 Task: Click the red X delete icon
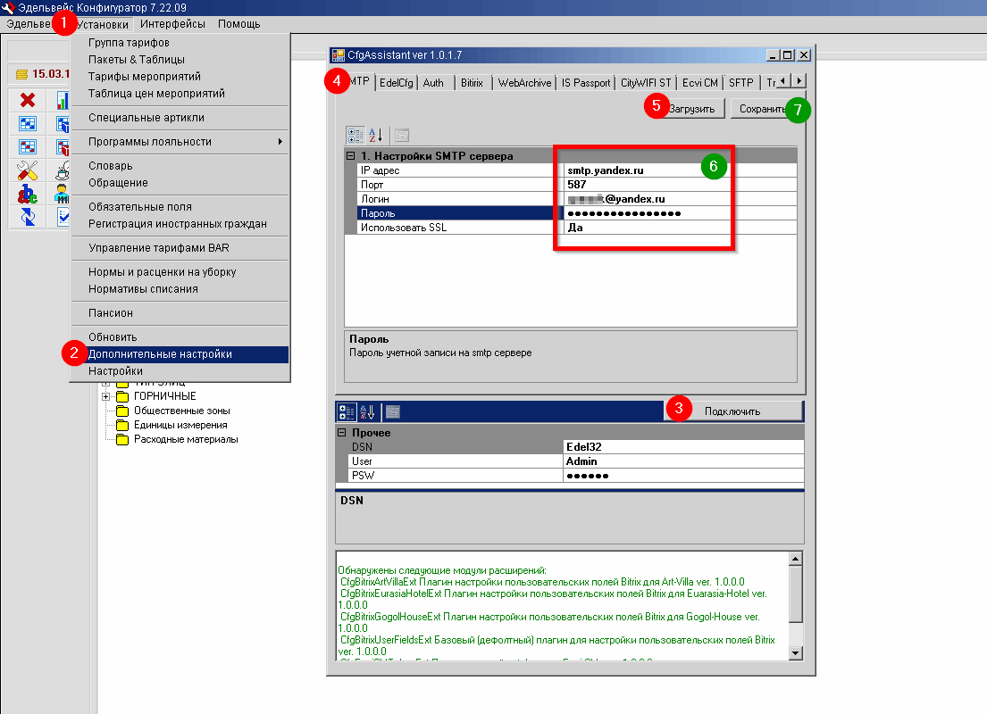pyautogui.click(x=27, y=100)
